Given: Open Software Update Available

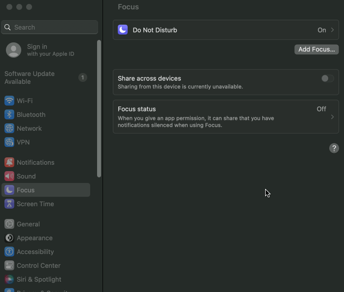Looking at the screenshot, I should point(46,78).
